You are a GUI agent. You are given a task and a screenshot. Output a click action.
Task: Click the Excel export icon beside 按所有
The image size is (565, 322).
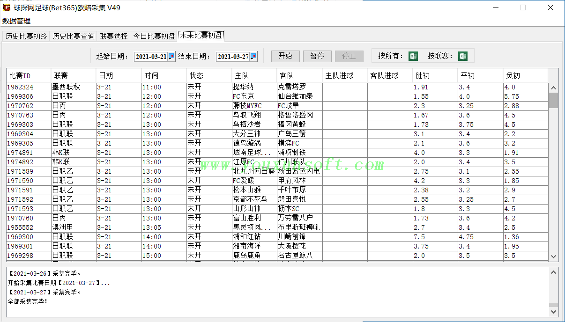tap(413, 56)
